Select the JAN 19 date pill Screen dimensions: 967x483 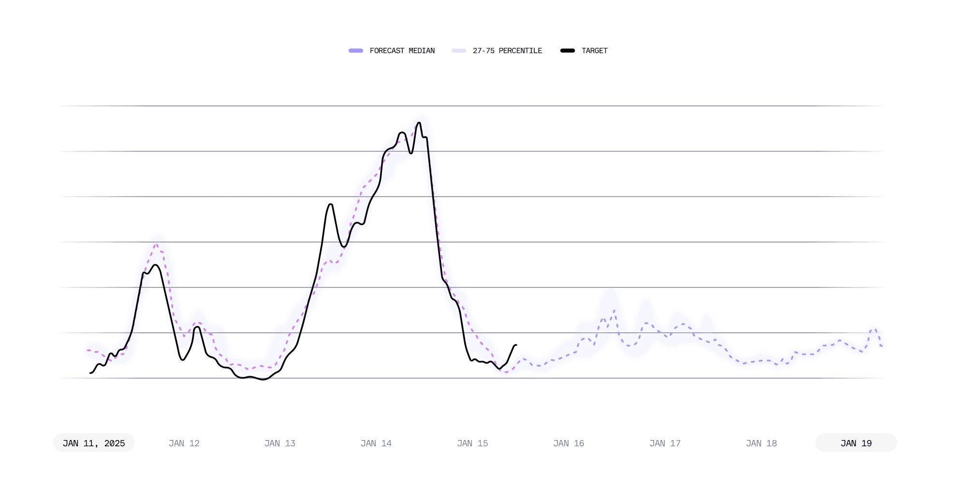click(856, 443)
